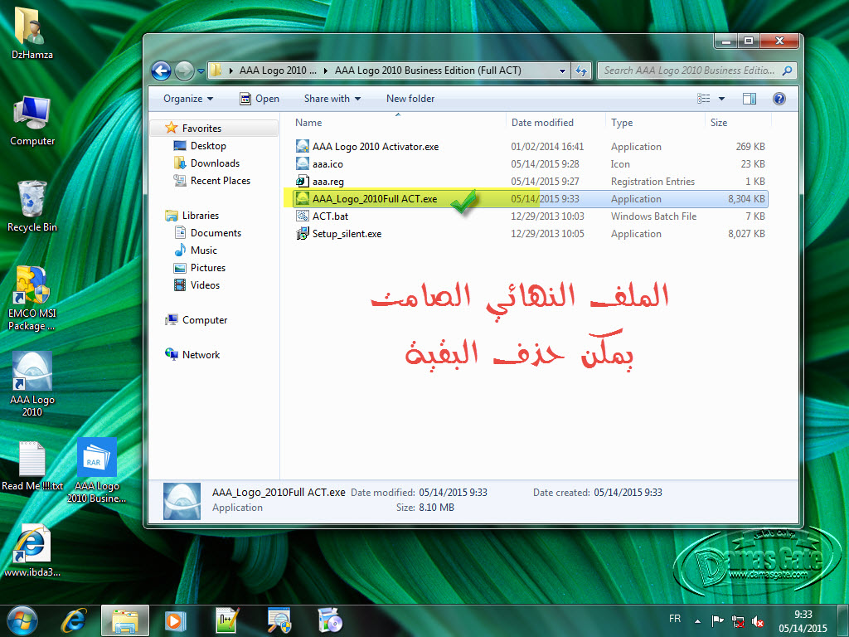849x637 pixels.
Task: Open the selected file with Open button
Action: tap(260, 99)
